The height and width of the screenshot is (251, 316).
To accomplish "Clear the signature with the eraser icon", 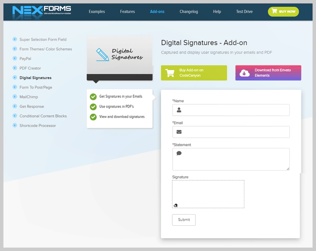I will tap(176, 205).
